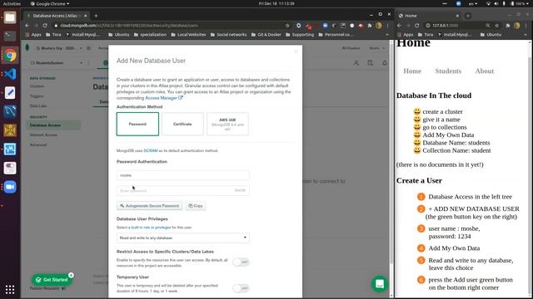Reload the MongoDB Atlas page

pyautogui.click(x=45, y=26)
